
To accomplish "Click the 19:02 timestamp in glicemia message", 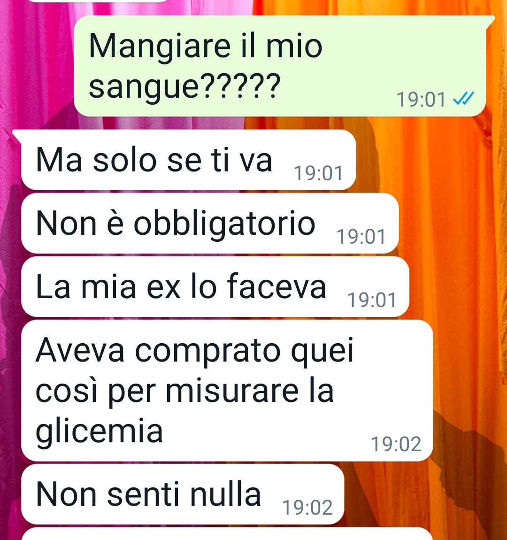I will click(396, 444).
